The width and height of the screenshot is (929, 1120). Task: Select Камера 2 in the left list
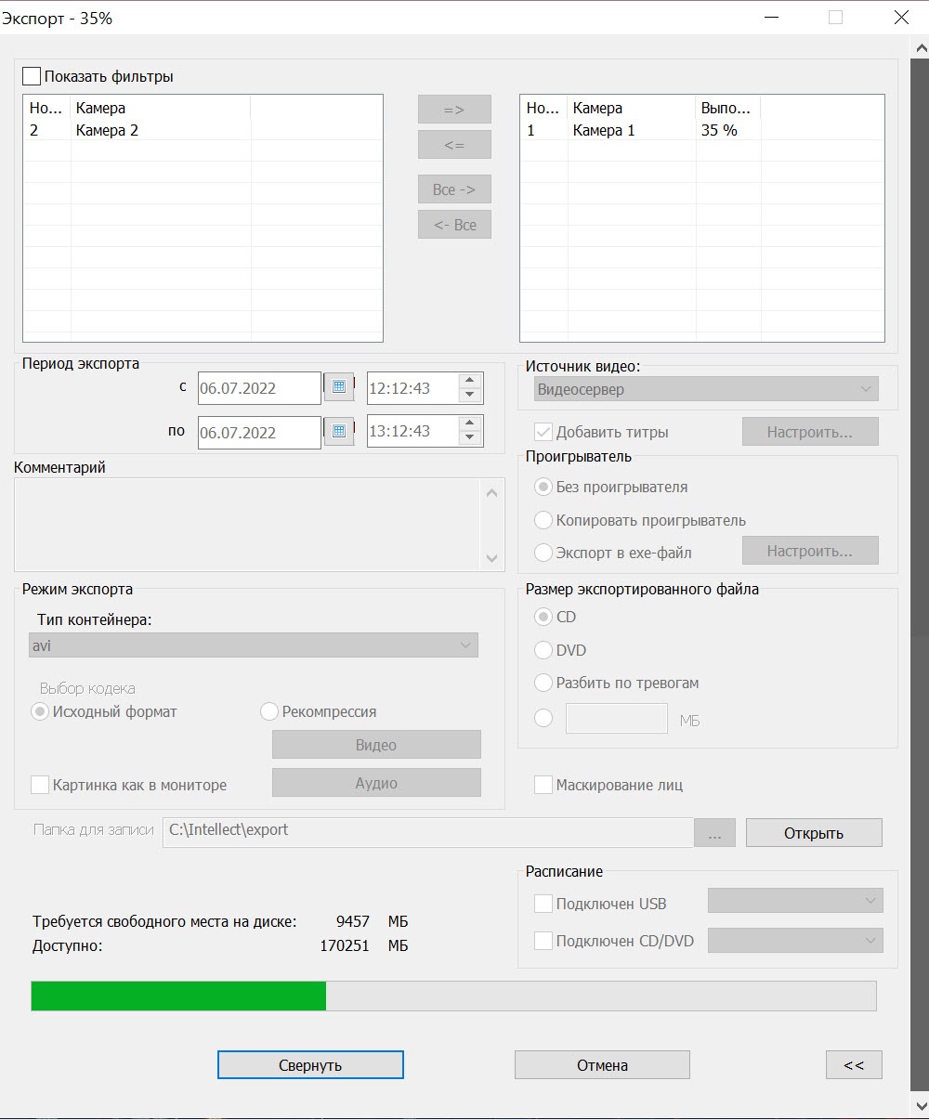click(107, 130)
